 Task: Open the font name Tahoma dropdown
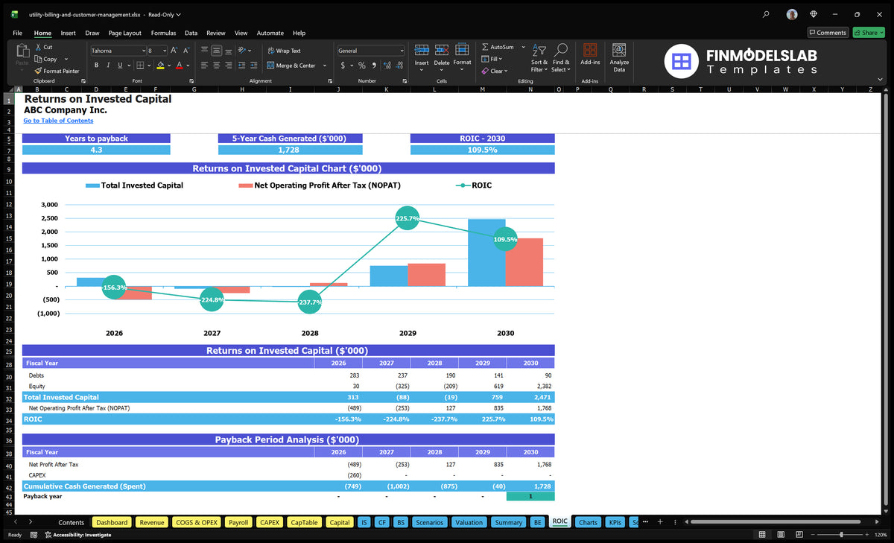click(x=143, y=51)
